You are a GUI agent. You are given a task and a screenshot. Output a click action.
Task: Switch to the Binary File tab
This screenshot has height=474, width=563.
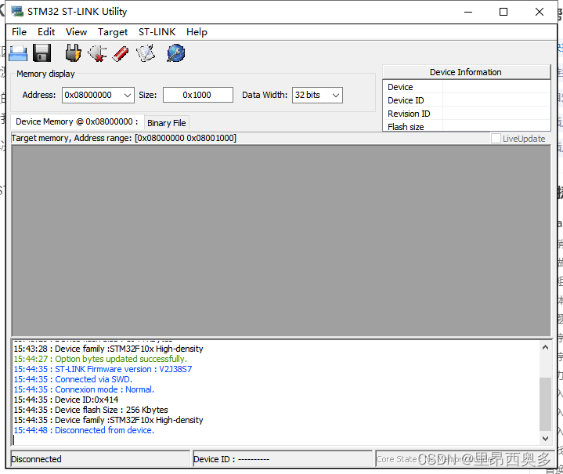166,123
